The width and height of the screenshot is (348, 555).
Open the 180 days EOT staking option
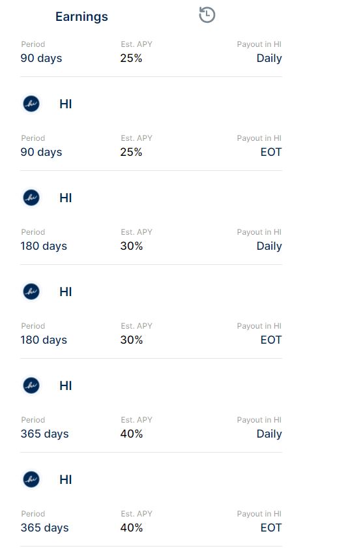click(151, 334)
